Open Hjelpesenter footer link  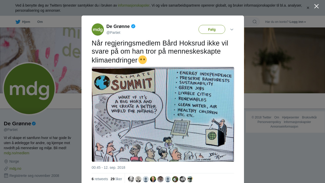[x=290, y=117]
